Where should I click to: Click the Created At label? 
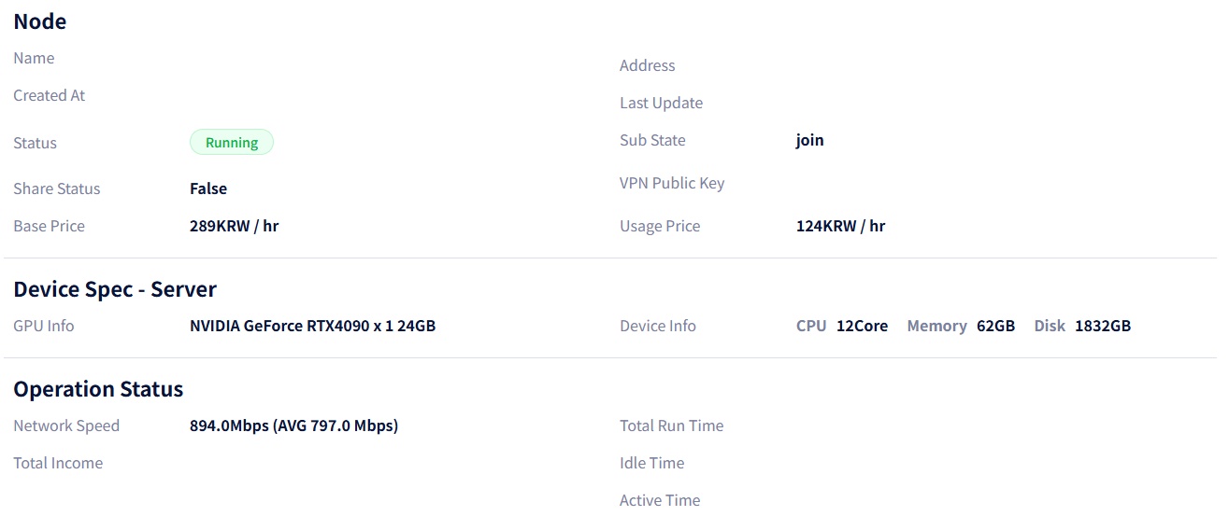click(49, 95)
